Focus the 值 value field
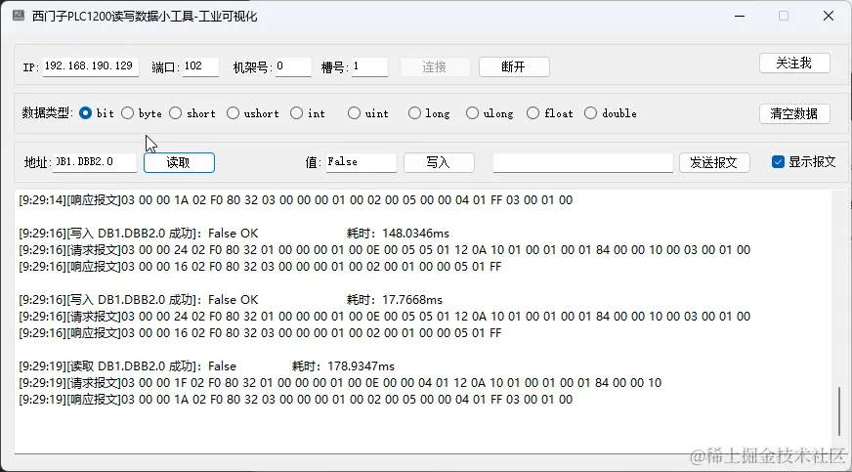Image resolution: width=852 pixels, height=472 pixels. (x=362, y=162)
